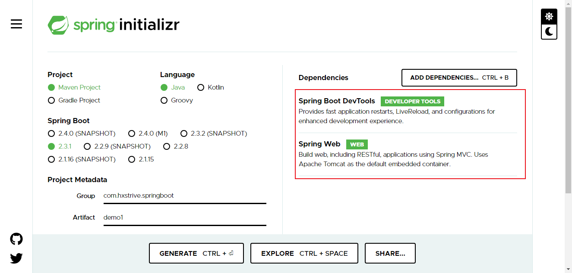Open the hamburger menu
Viewport: 572px width, 273px height.
16,24
